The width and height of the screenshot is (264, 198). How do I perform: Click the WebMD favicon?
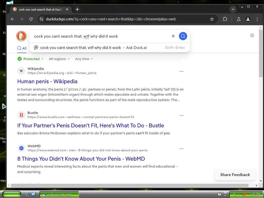pos(21,148)
